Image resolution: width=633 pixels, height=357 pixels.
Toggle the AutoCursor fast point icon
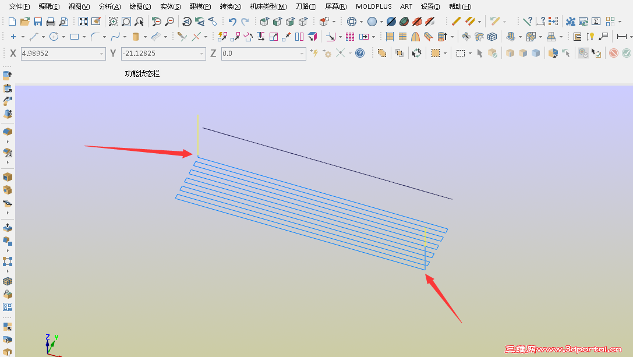(x=314, y=52)
